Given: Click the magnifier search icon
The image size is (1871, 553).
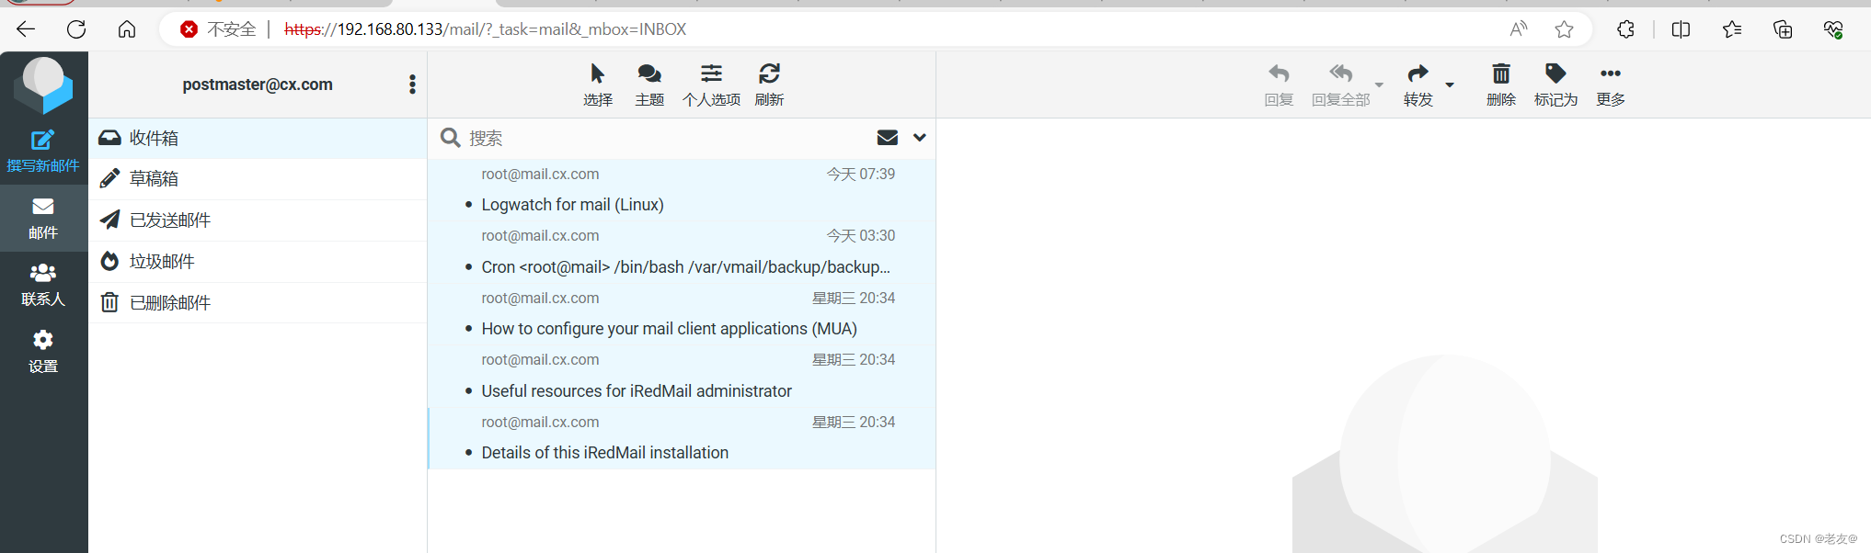Looking at the screenshot, I should click(450, 138).
